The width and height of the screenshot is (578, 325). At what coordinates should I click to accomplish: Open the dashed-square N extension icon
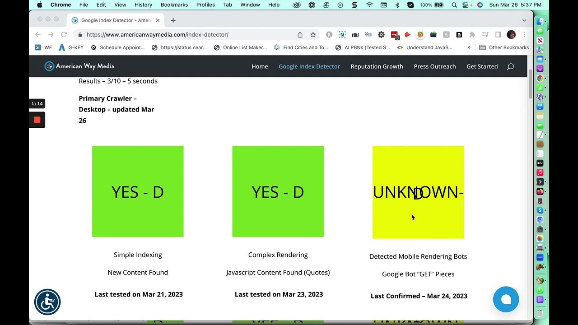[342, 35]
